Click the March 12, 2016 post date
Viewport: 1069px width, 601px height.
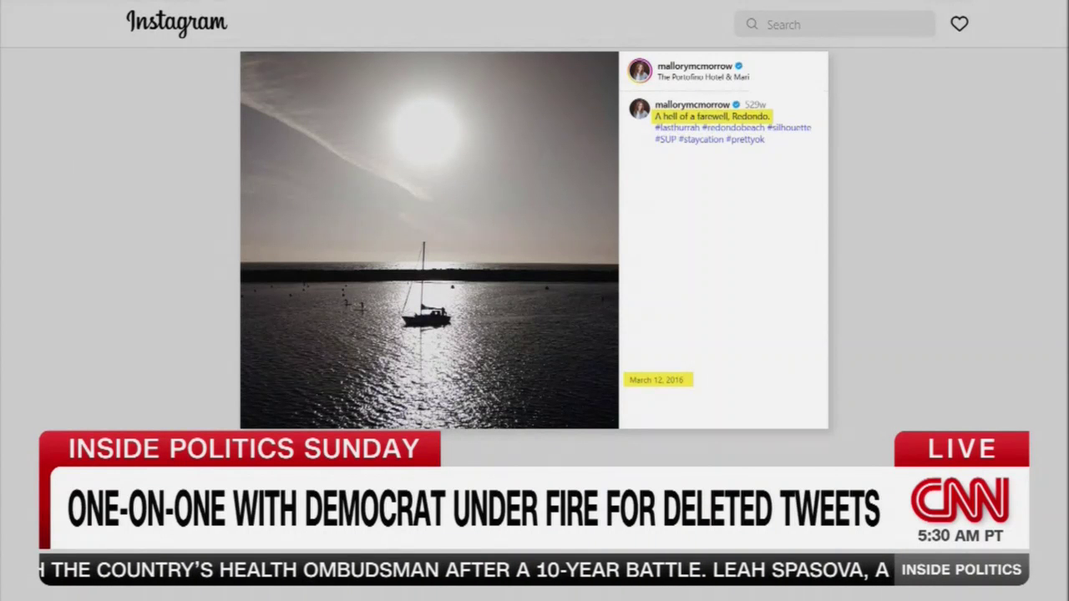click(656, 380)
